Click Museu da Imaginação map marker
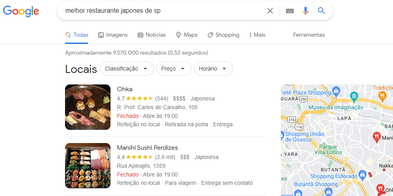This screenshot has height=196, width=393. pyautogui.click(x=354, y=96)
